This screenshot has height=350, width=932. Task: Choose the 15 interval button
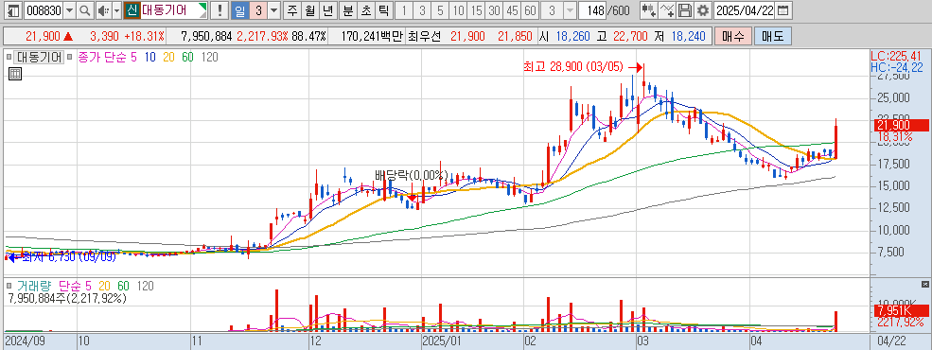476,10
